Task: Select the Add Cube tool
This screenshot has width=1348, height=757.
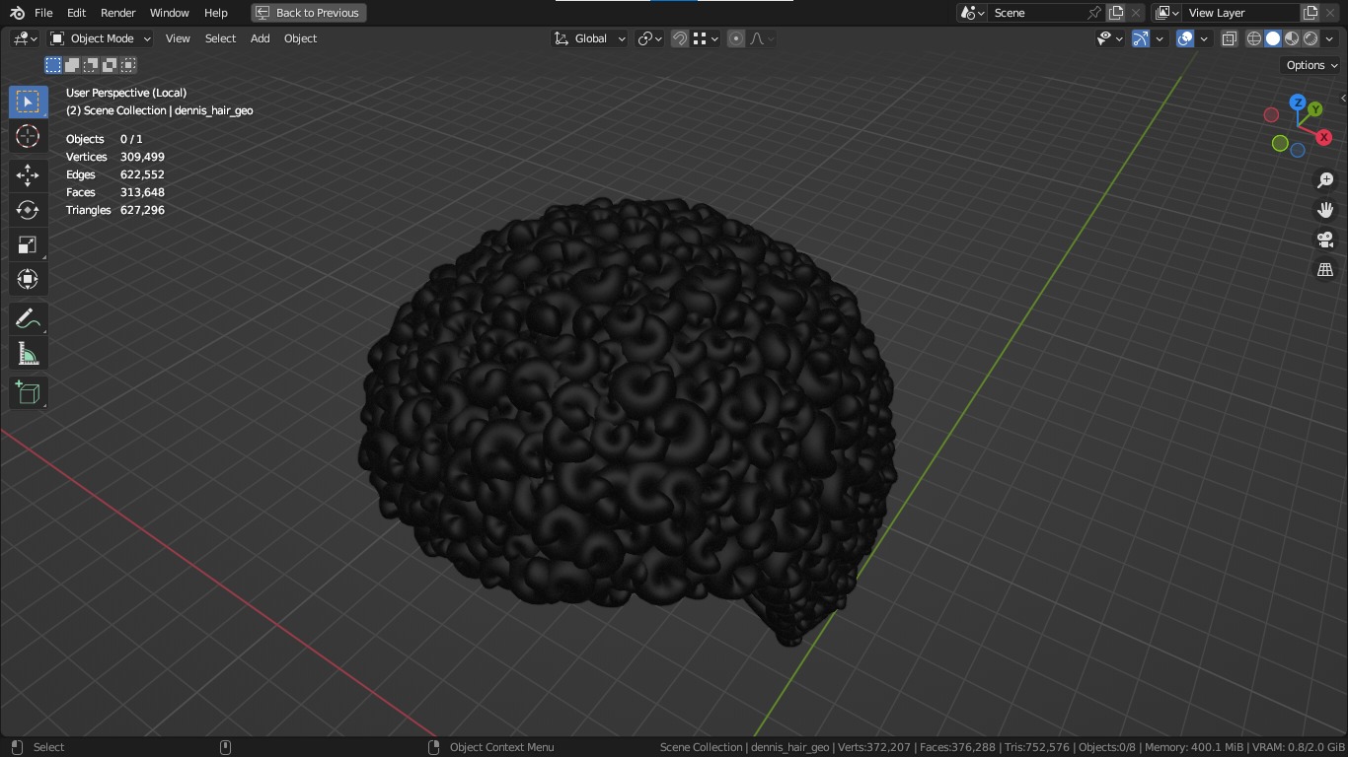Action: pos(28,392)
